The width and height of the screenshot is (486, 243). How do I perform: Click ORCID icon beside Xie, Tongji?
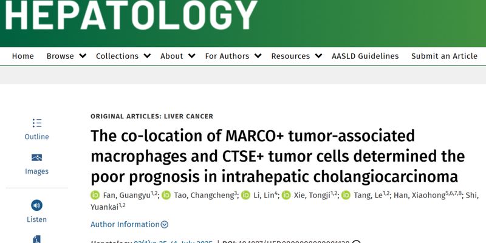click(x=286, y=196)
